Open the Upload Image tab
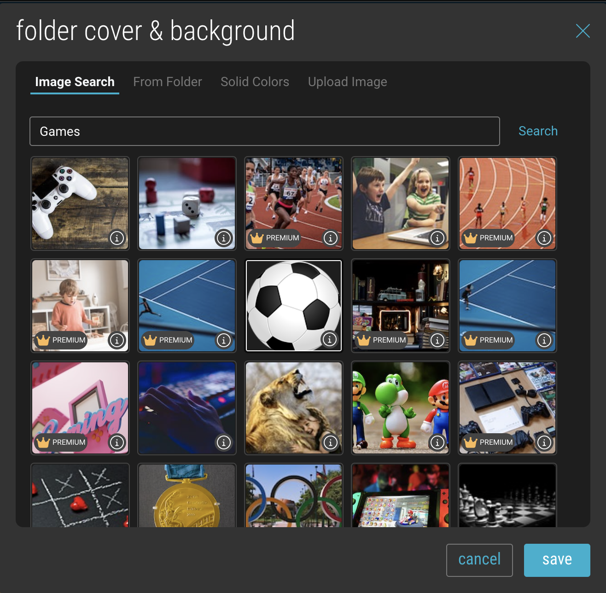The height and width of the screenshot is (593, 606). click(348, 82)
